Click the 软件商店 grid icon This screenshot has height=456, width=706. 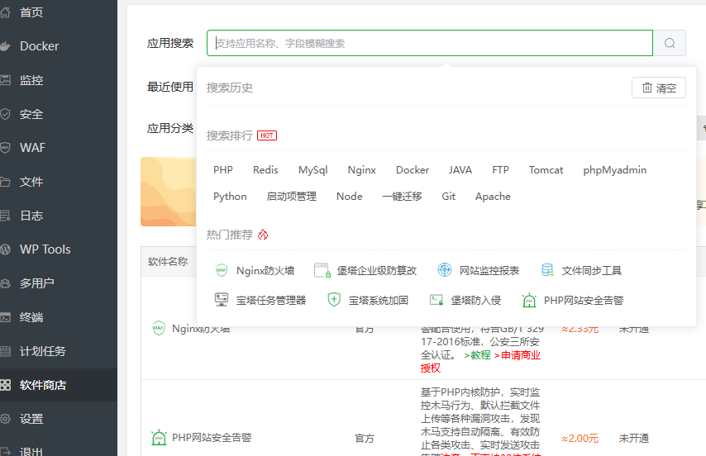[5, 385]
